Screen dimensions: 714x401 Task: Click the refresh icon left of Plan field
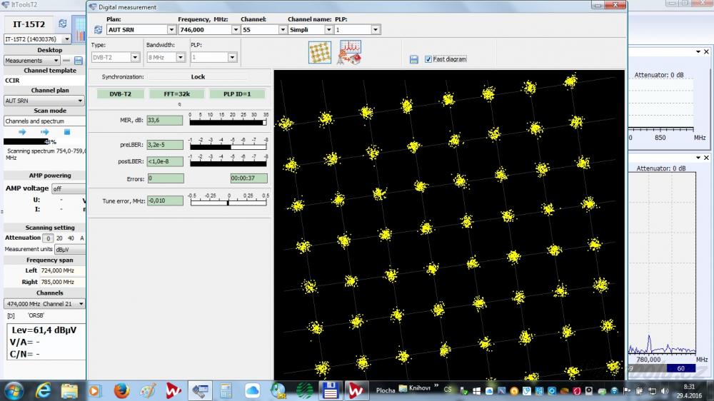(98, 29)
